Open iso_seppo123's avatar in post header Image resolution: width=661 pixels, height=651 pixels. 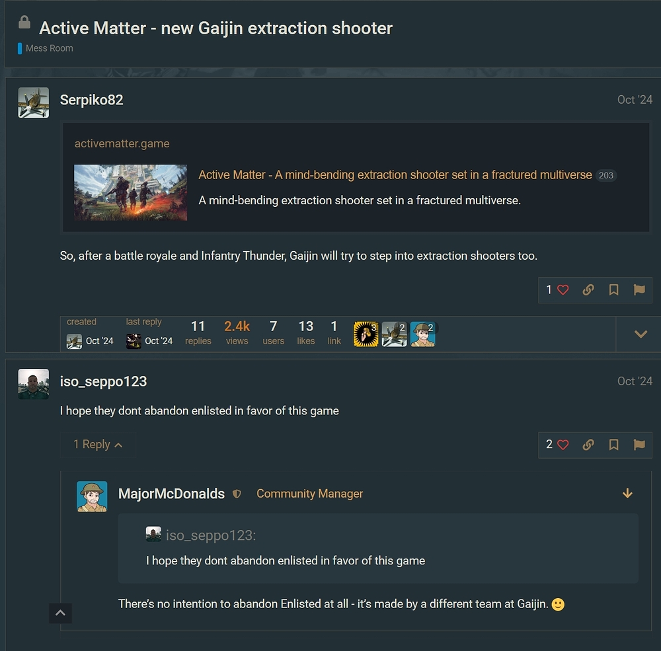pos(33,384)
